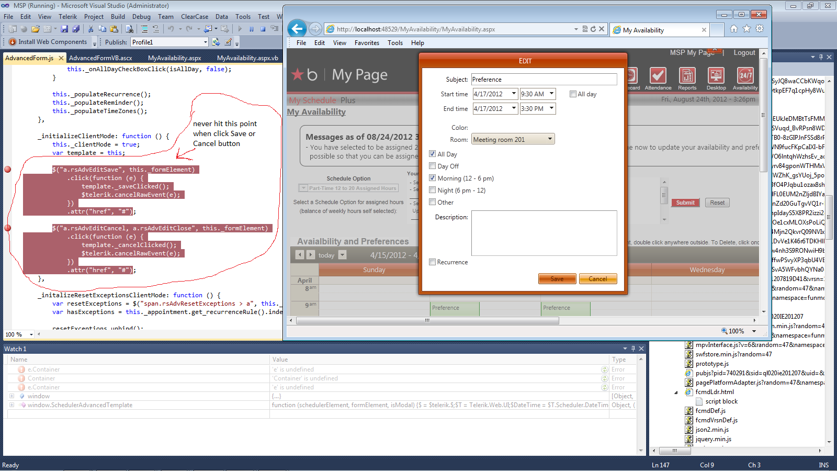Check Night (6 pm - 12) checkbox
837x471 pixels.
(x=433, y=190)
